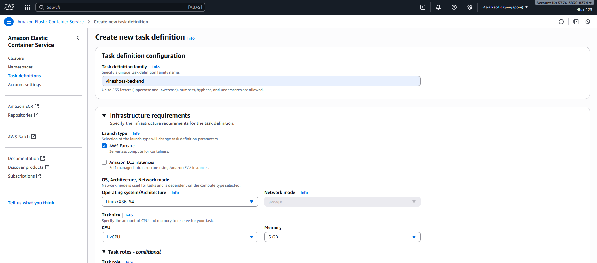Open AWS Batch from the sidebar

click(x=19, y=137)
